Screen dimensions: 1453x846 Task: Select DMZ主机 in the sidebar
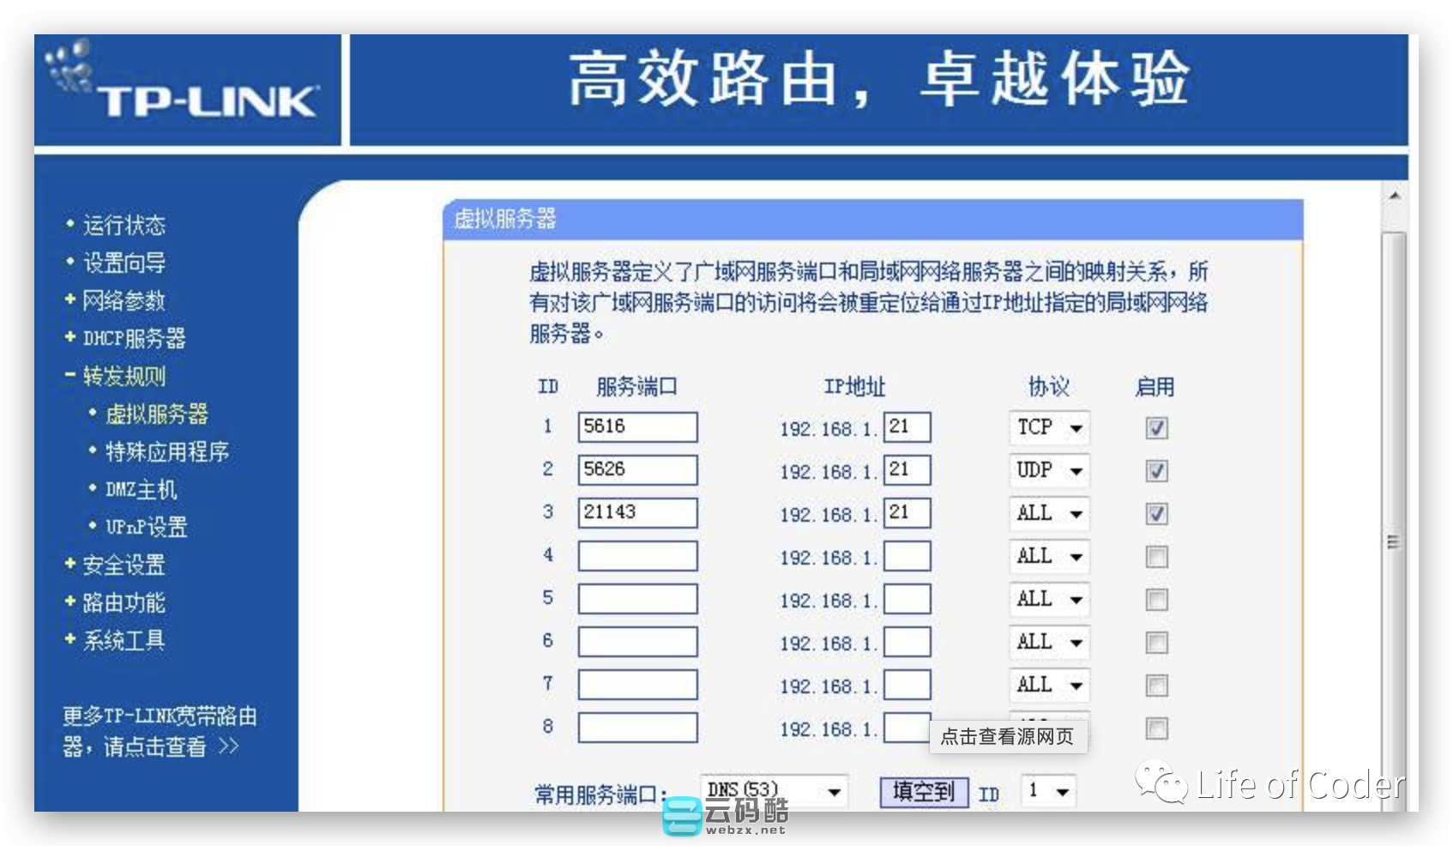[141, 489]
